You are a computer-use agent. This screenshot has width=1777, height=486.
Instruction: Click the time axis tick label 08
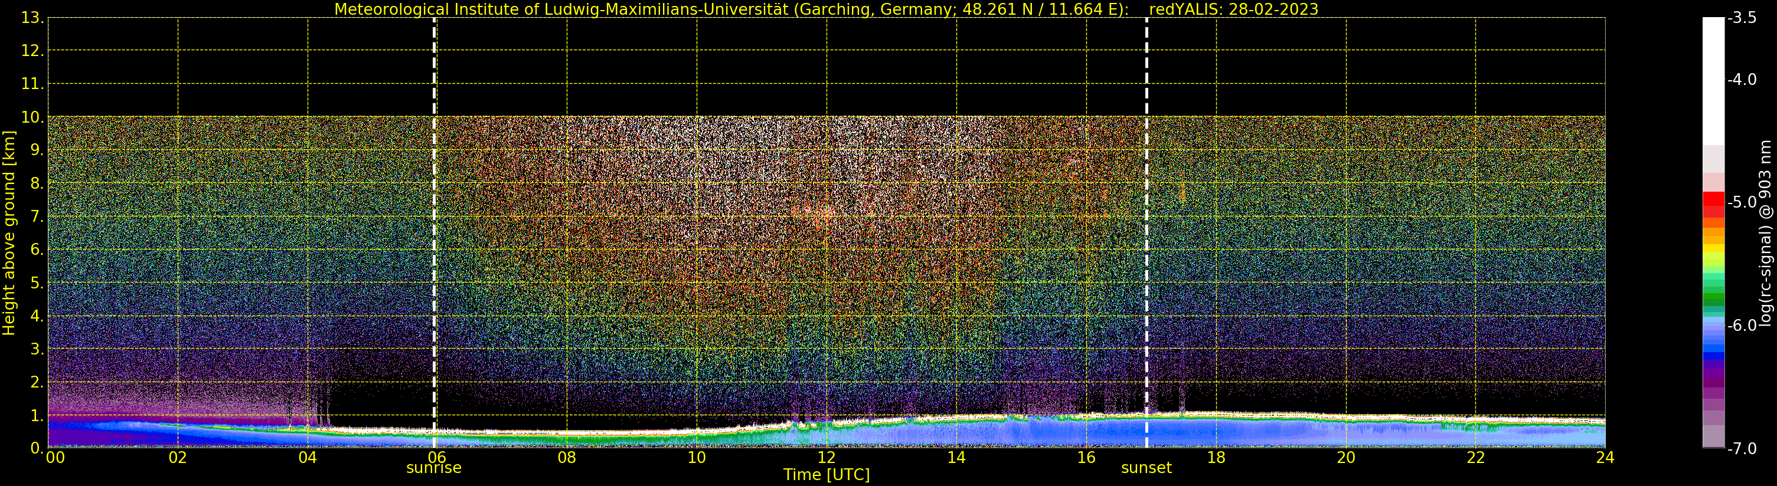click(567, 458)
